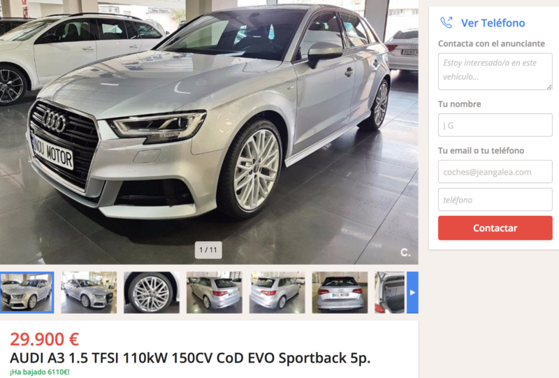Select the fourth thumbnail showing rear side

[215, 293]
